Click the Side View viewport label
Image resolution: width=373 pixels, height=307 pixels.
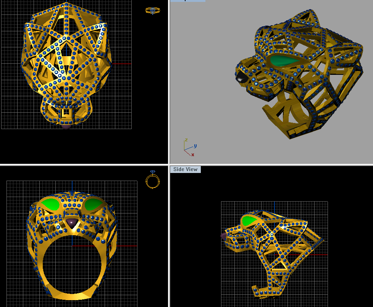pyautogui.click(x=185, y=170)
